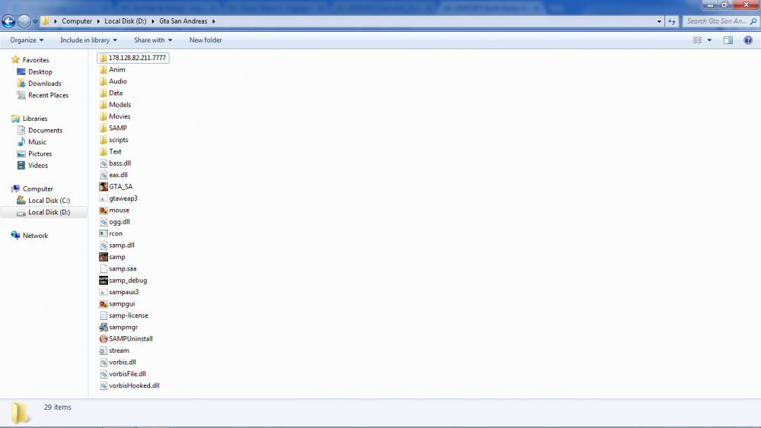Screen dimensions: 761x428
Task: Select the vorbisFile.dll file
Action: click(123, 374)
